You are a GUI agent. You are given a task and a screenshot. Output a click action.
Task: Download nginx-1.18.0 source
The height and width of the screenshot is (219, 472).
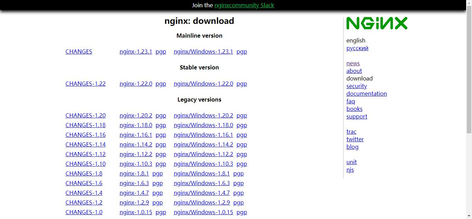(136, 125)
